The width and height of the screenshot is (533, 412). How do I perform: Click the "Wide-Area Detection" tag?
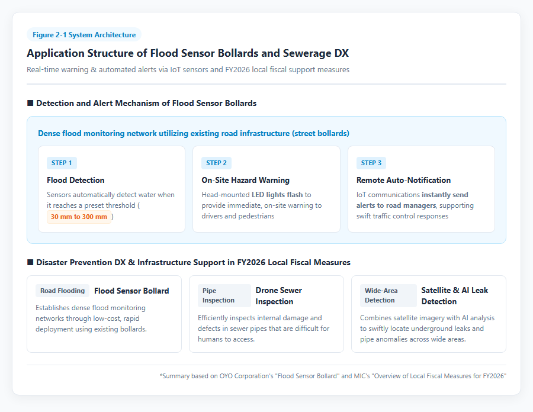click(388, 295)
